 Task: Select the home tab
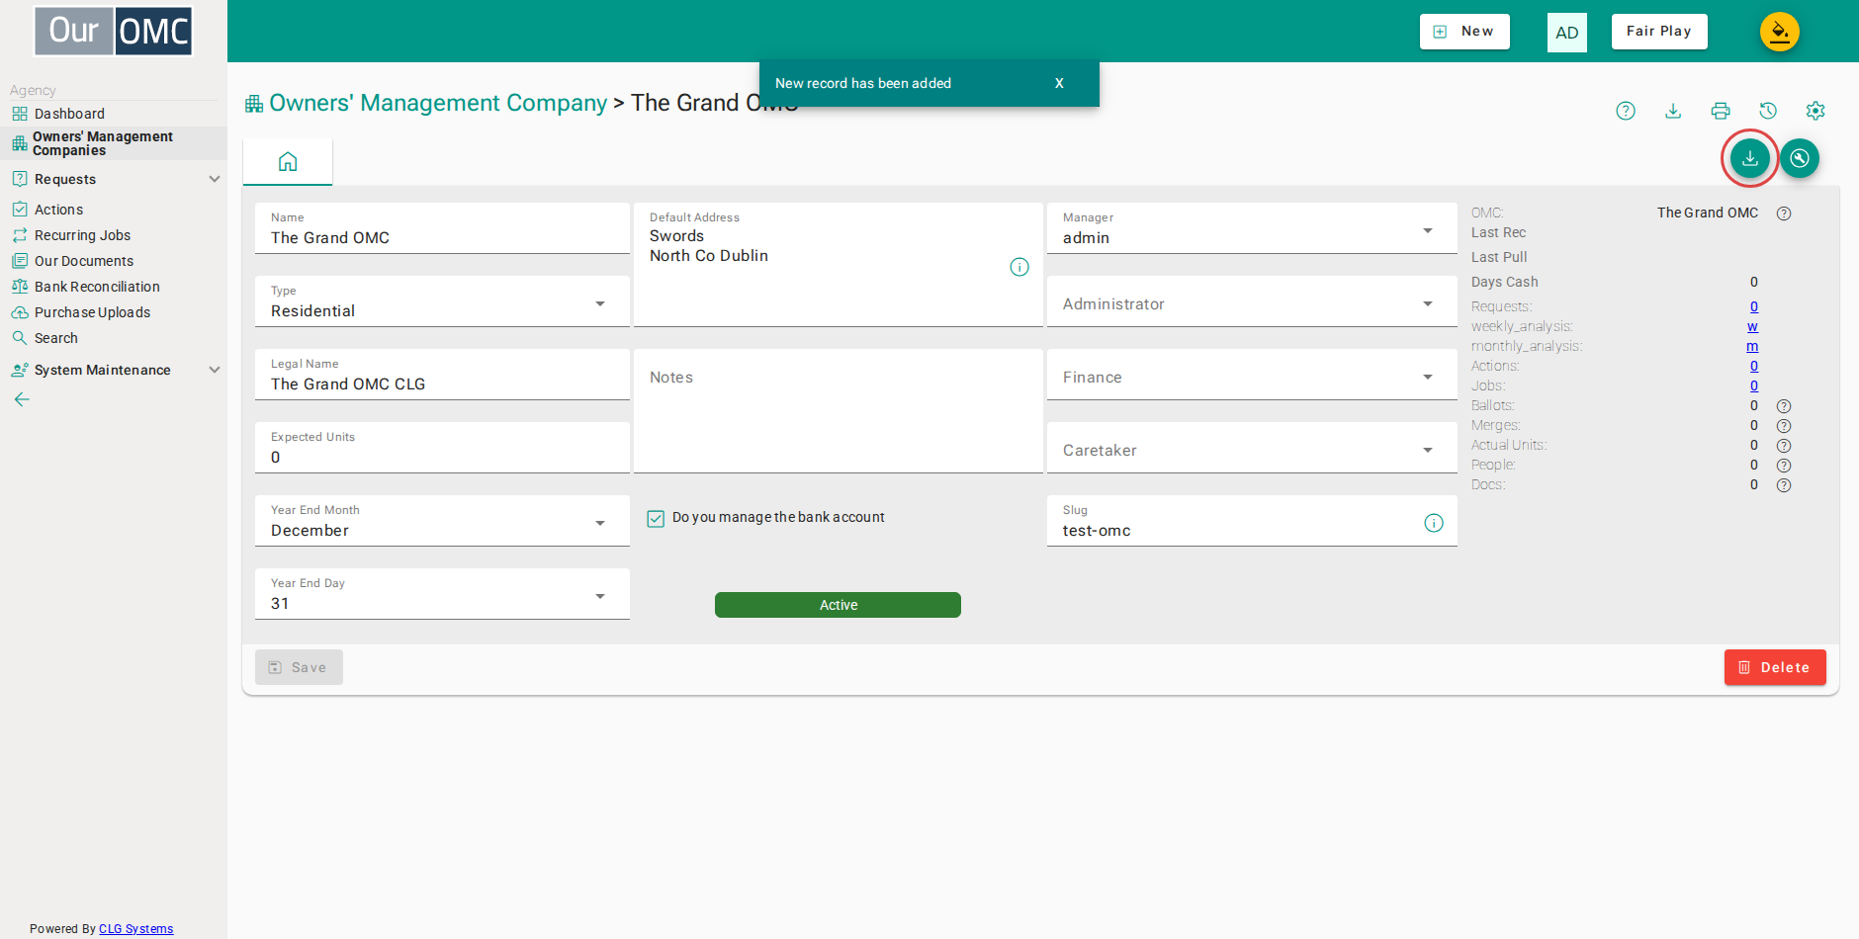pyautogui.click(x=288, y=162)
